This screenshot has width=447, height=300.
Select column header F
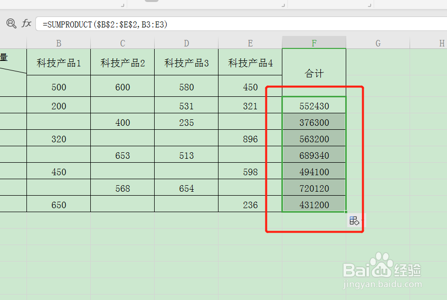tap(314, 43)
